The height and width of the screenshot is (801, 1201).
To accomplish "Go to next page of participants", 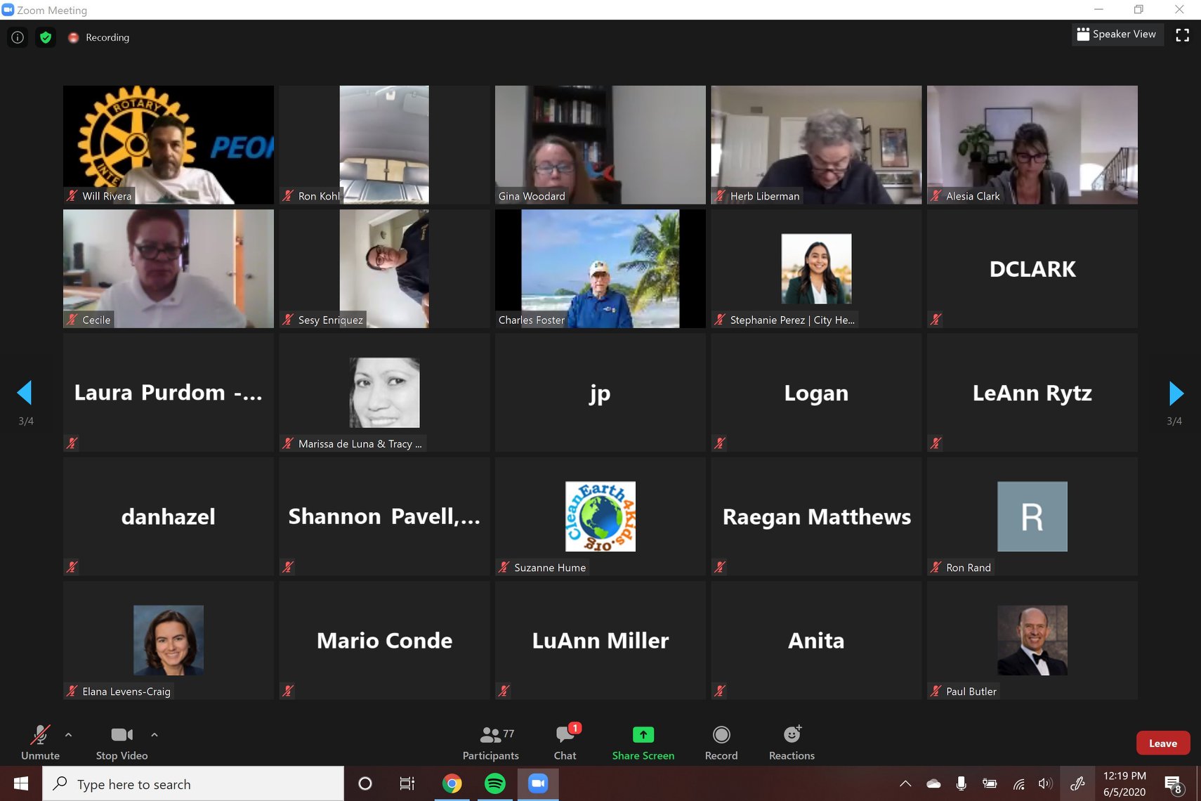I will click(x=1176, y=393).
